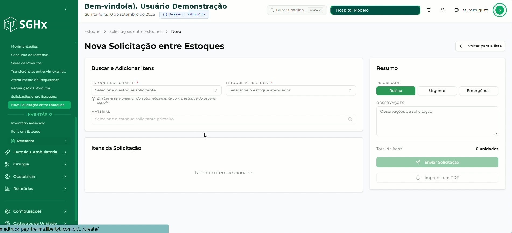Click the Cirurgia scissors icon
Image resolution: width=512 pixels, height=233 pixels.
(x=7, y=164)
